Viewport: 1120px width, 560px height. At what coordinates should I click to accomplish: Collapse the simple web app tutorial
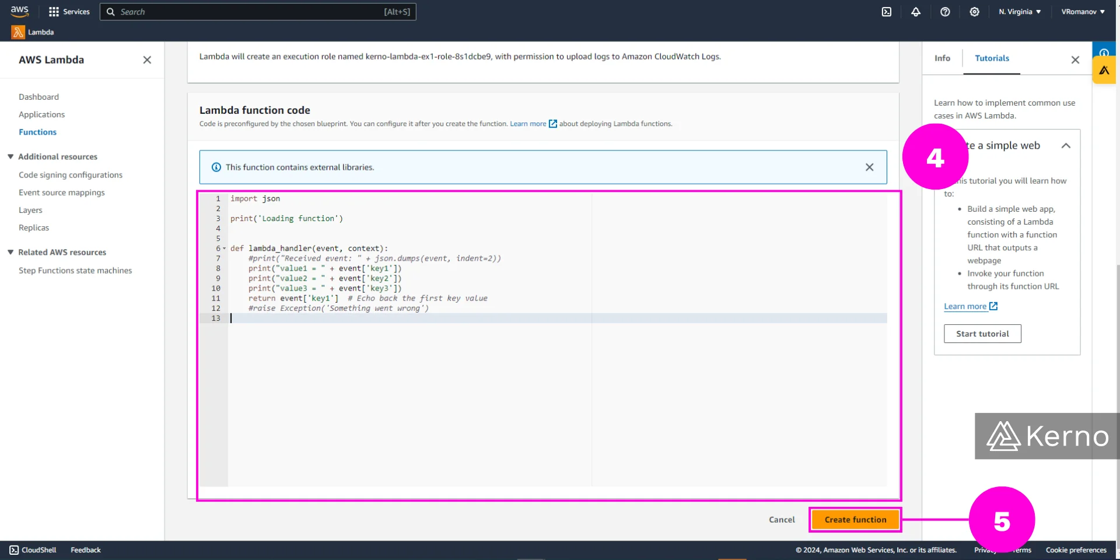coord(1066,145)
